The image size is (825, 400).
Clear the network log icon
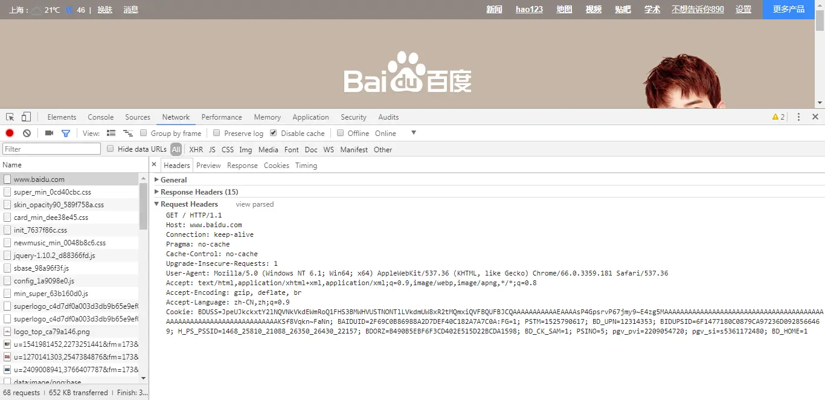click(x=27, y=134)
